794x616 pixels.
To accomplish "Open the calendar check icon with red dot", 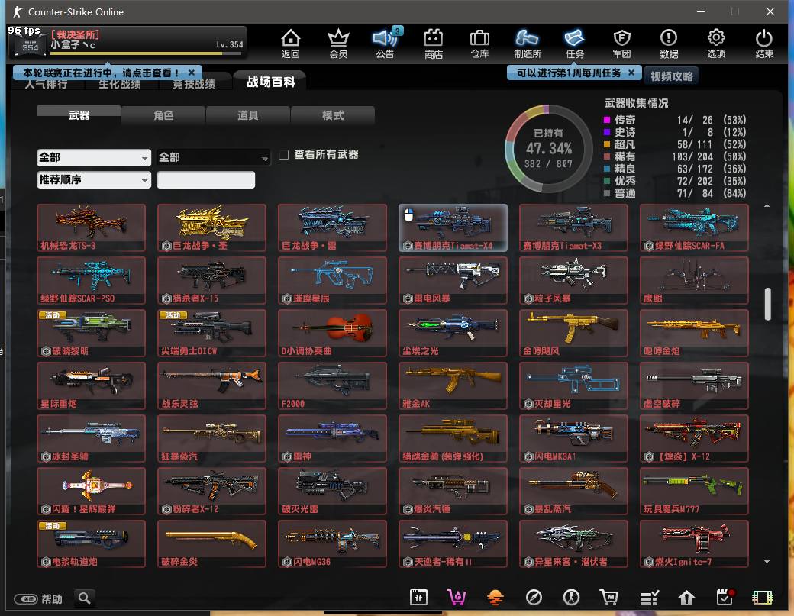I will [725, 597].
